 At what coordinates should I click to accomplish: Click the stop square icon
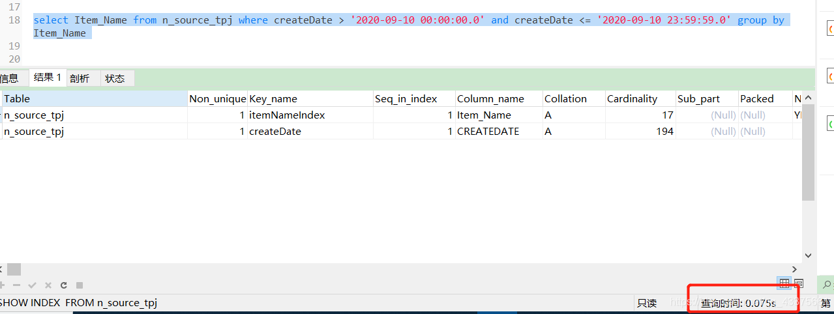tap(80, 285)
